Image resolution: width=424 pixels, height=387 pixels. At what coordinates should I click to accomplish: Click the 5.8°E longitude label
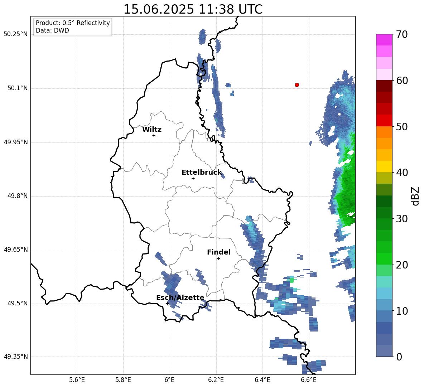[123, 380]
